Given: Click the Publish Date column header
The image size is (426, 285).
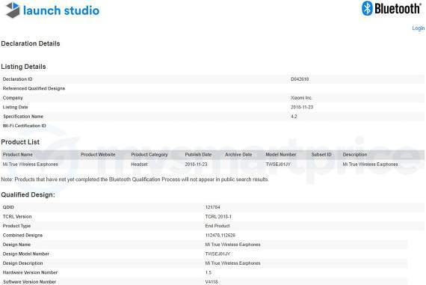Looking at the screenshot, I should coord(198,154).
